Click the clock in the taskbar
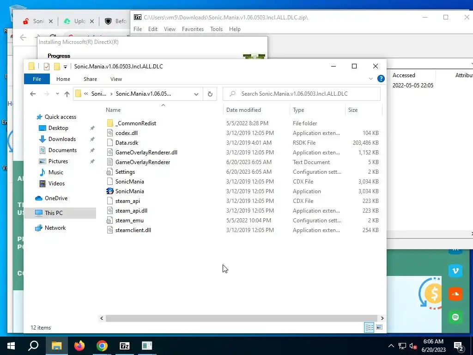 (433, 346)
